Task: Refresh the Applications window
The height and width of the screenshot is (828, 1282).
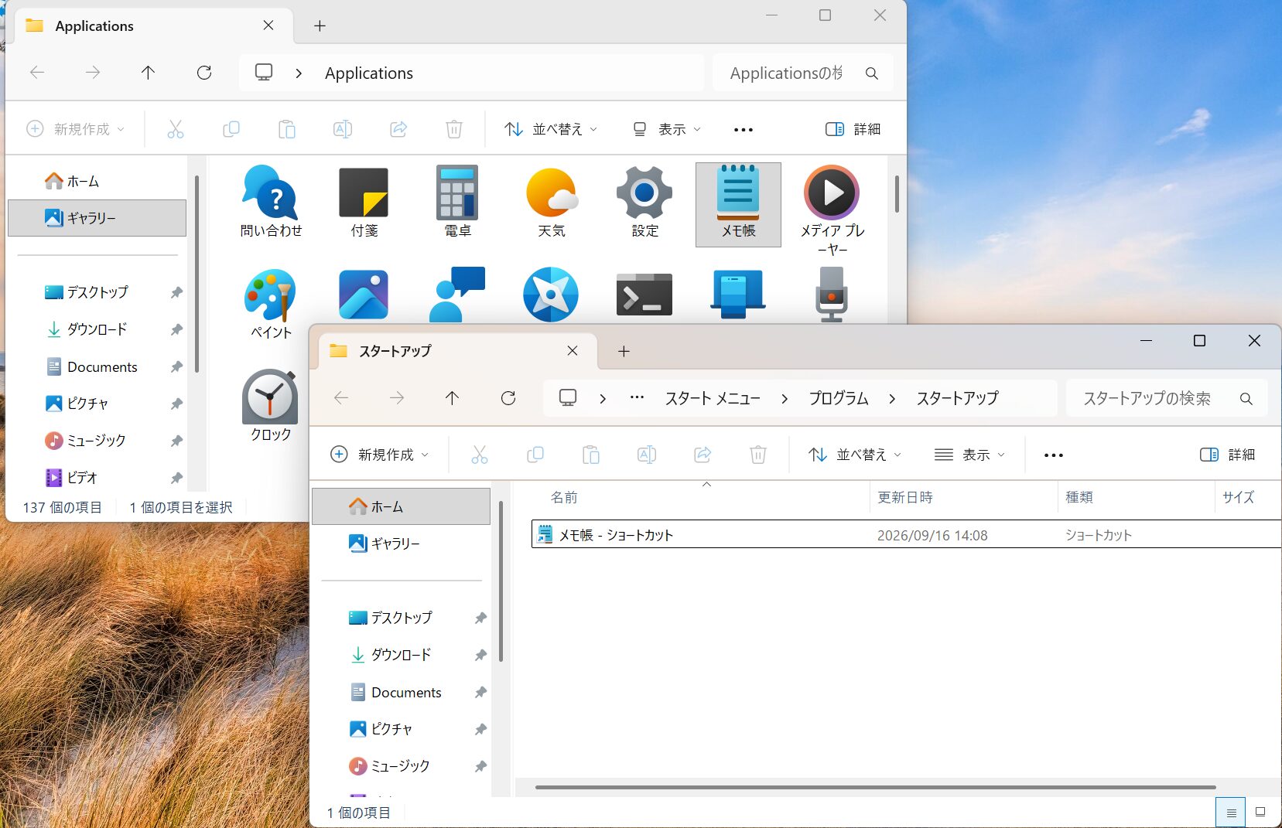Action: tap(204, 73)
